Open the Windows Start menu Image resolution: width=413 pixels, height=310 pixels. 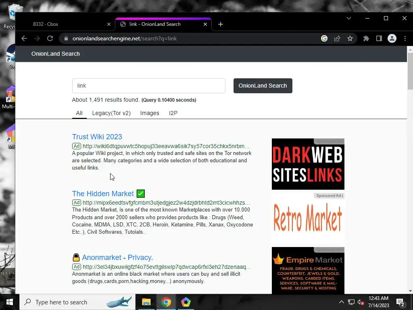point(10,302)
